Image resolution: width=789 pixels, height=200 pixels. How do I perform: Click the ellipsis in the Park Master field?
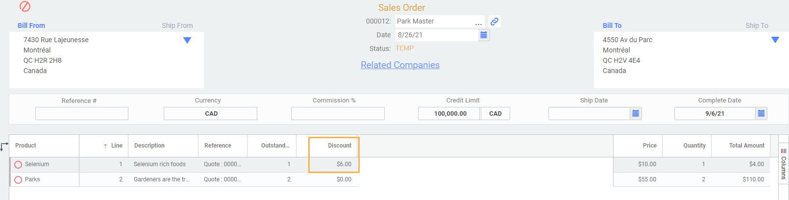[x=478, y=23]
